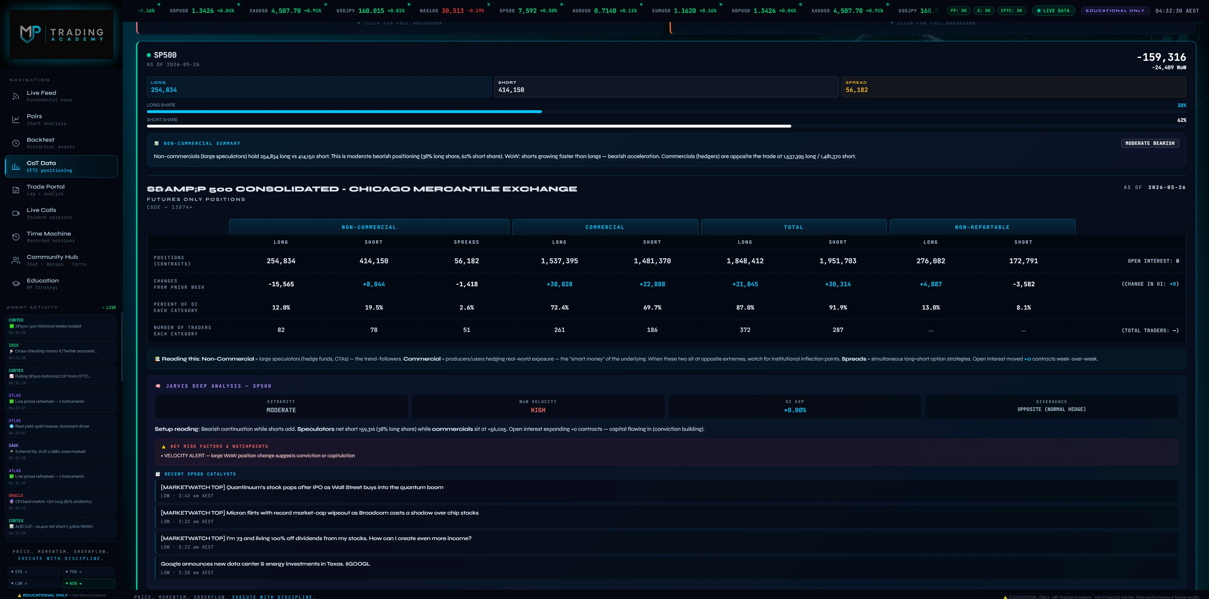This screenshot has height=599, width=1209.
Task: Click the checkmark icon in SP500 weeks loaded entry
Action: pos(12,326)
